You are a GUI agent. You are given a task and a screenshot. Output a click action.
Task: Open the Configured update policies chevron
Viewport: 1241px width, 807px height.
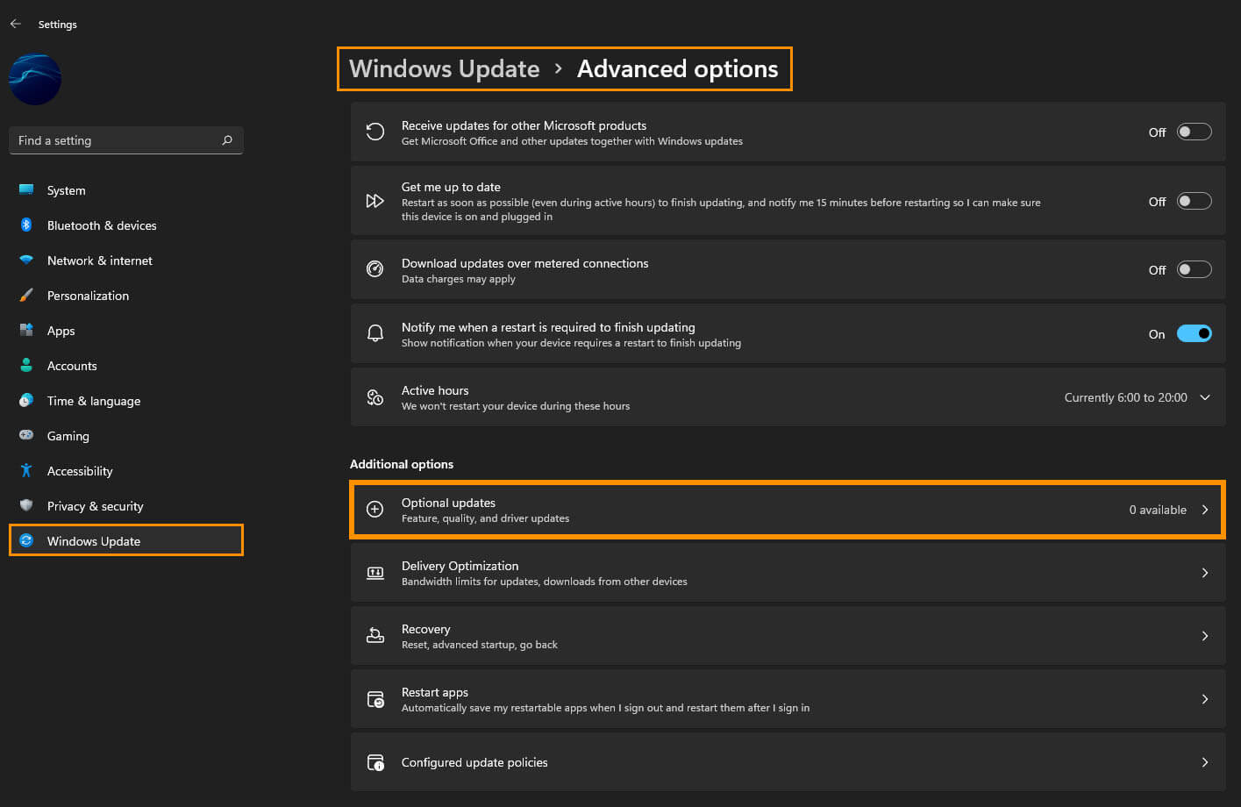tap(1205, 762)
